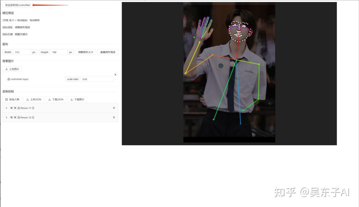This screenshot has width=359, height=207.
Task: Click the lock icon on the Person 12 row
Action: click(x=19, y=117)
